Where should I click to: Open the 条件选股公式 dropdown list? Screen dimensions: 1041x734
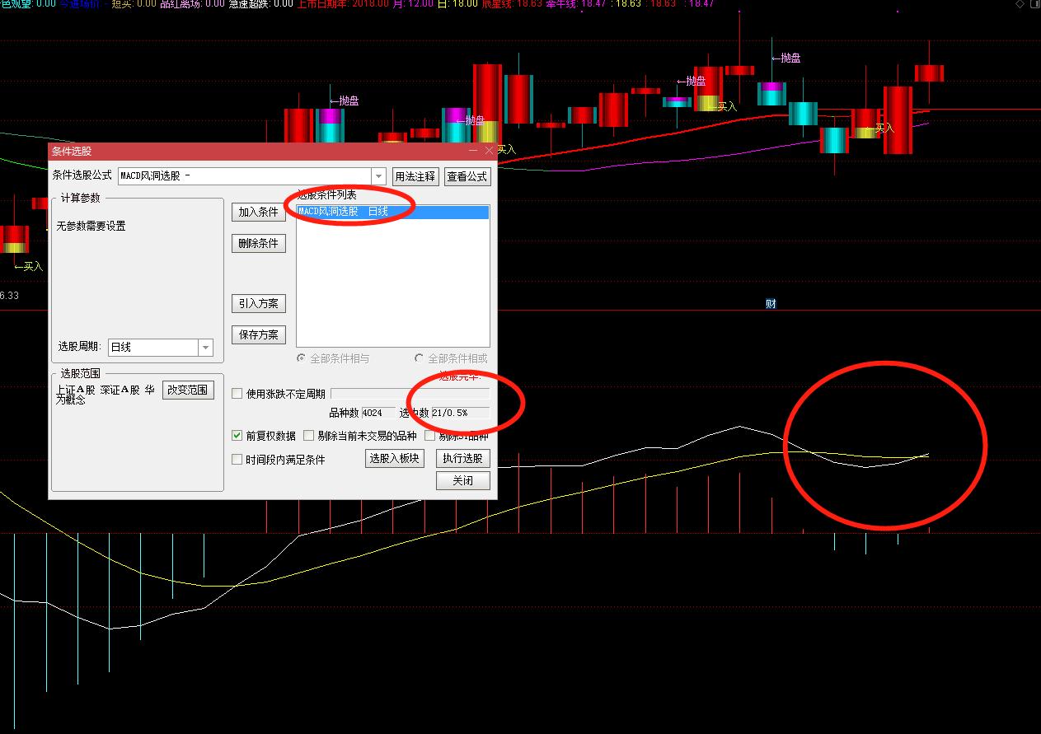pyautogui.click(x=378, y=176)
